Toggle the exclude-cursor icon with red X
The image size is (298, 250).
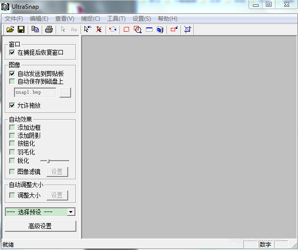[99, 29]
